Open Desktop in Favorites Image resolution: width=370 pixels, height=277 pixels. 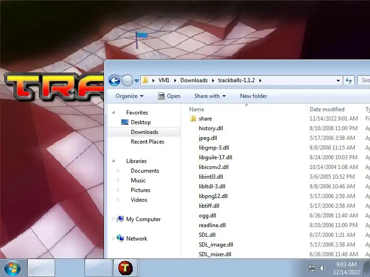click(x=141, y=122)
